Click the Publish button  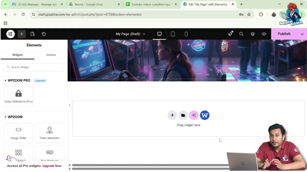click(284, 34)
